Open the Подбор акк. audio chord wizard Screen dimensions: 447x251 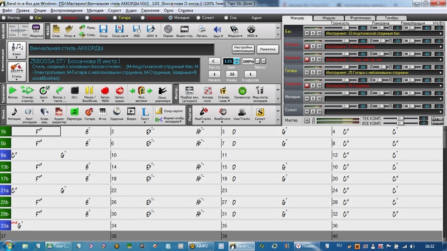tap(189, 91)
